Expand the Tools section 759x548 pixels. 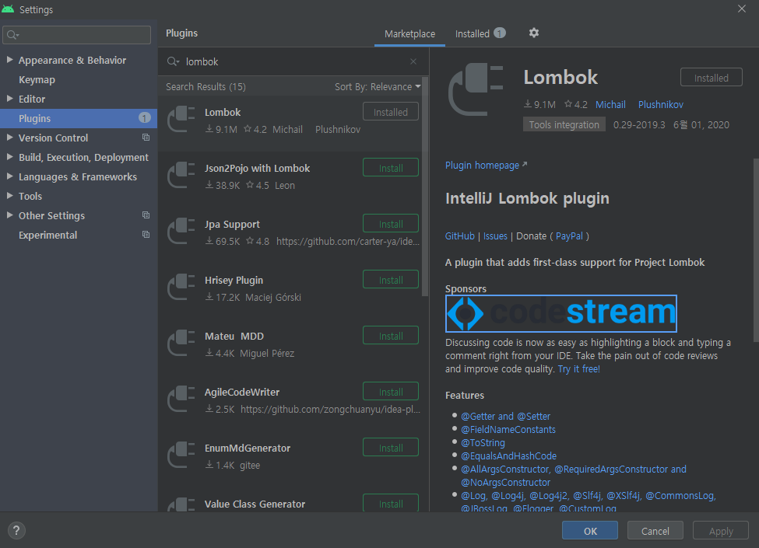coord(9,196)
